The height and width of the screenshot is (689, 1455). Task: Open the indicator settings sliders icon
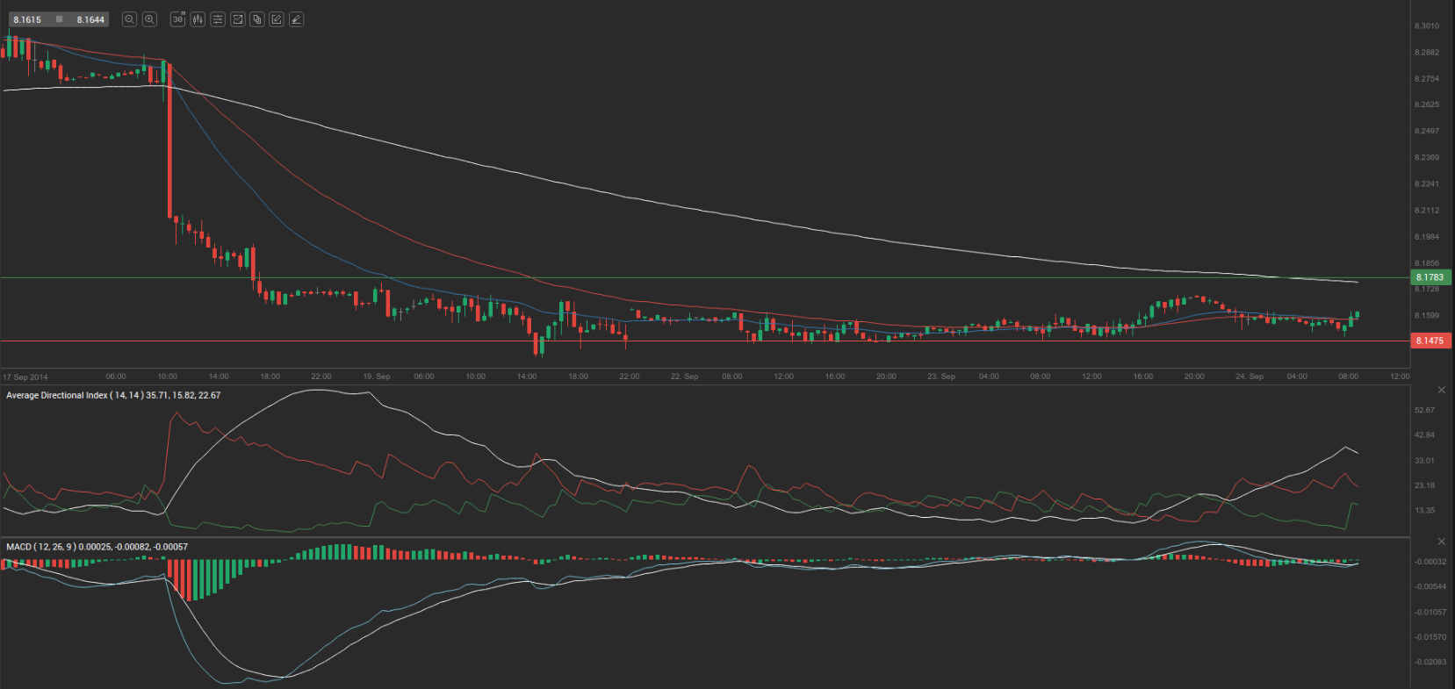218,19
